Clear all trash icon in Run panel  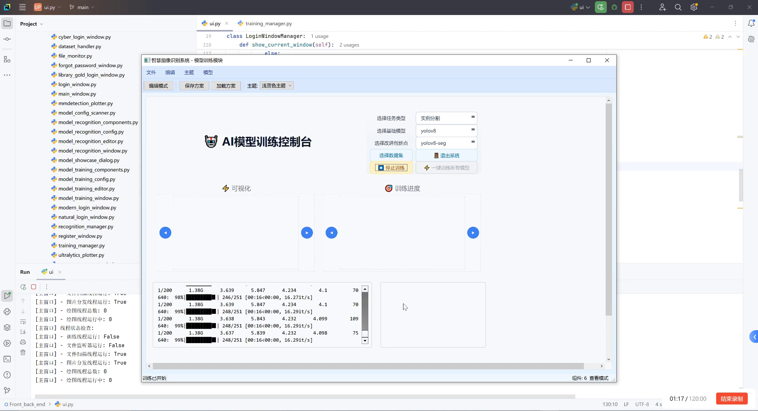point(23,352)
